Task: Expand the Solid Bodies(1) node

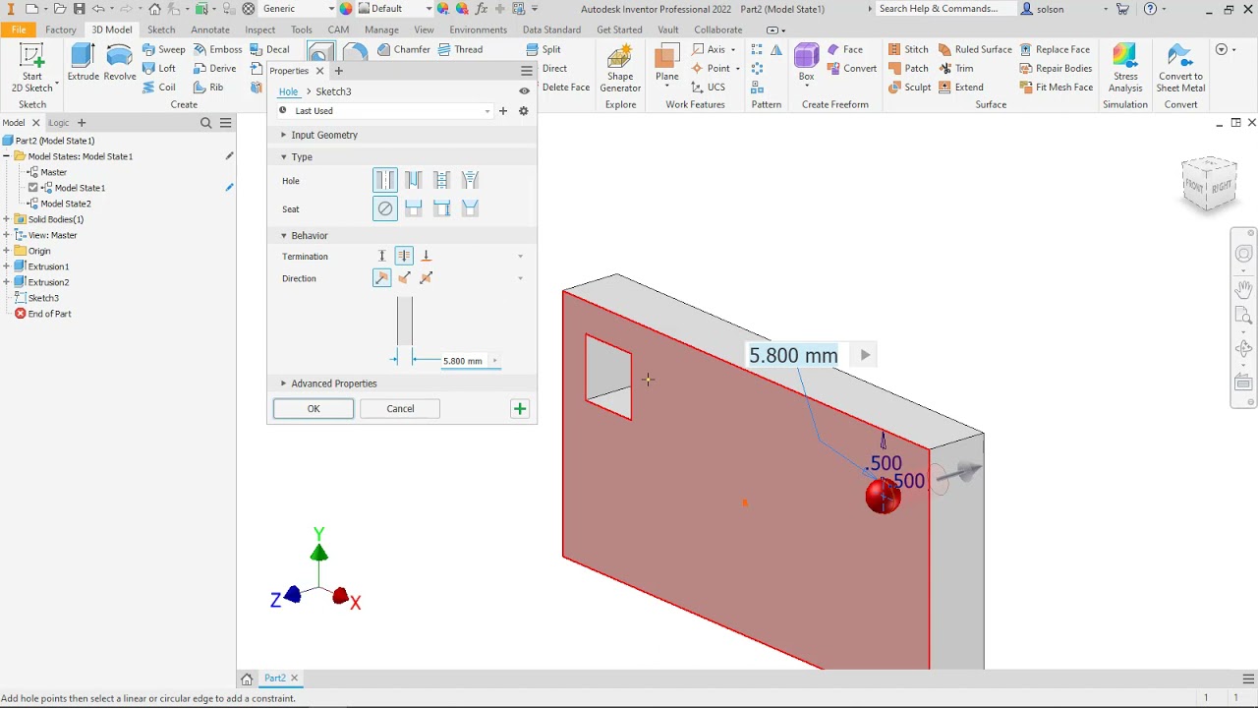Action: coord(6,219)
